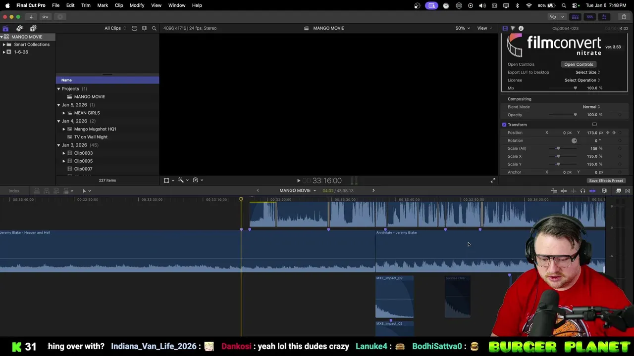
Task: Open timeline clip appearance filmstrip icon
Action: (604, 191)
